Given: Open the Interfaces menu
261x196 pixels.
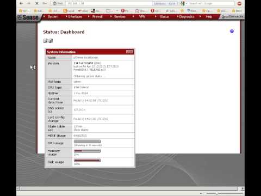Looking at the screenshot, I should point(75,17).
